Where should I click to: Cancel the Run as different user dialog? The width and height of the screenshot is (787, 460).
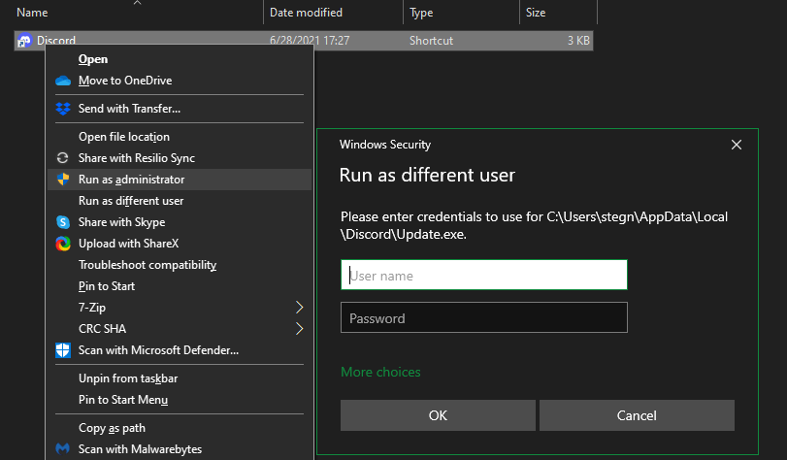637,415
